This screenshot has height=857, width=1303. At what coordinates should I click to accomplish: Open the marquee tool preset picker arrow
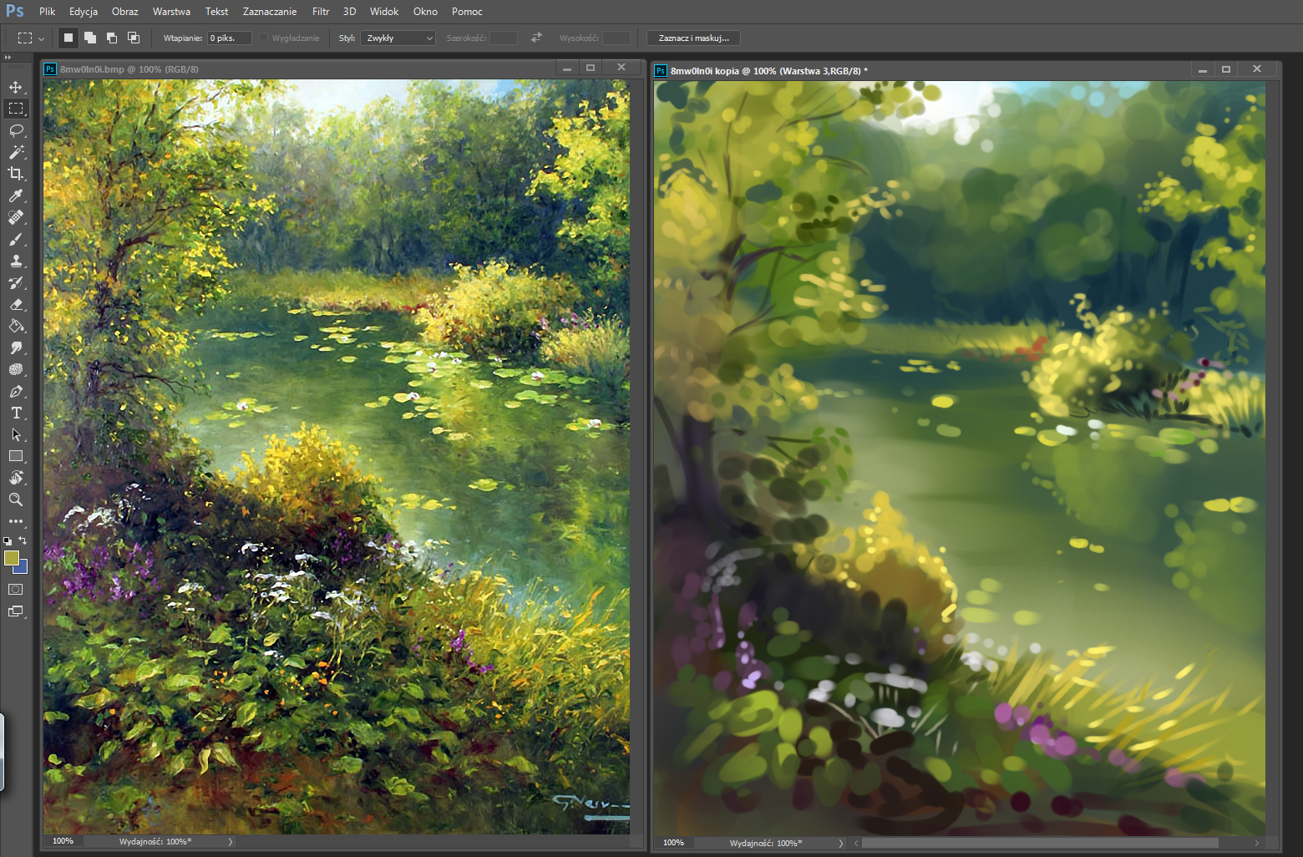pyautogui.click(x=41, y=38)
